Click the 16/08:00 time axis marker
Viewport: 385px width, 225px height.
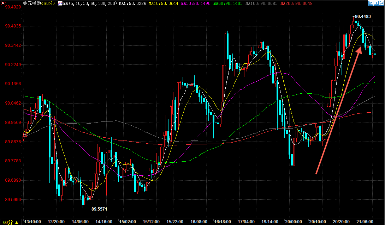coord(199,222)
